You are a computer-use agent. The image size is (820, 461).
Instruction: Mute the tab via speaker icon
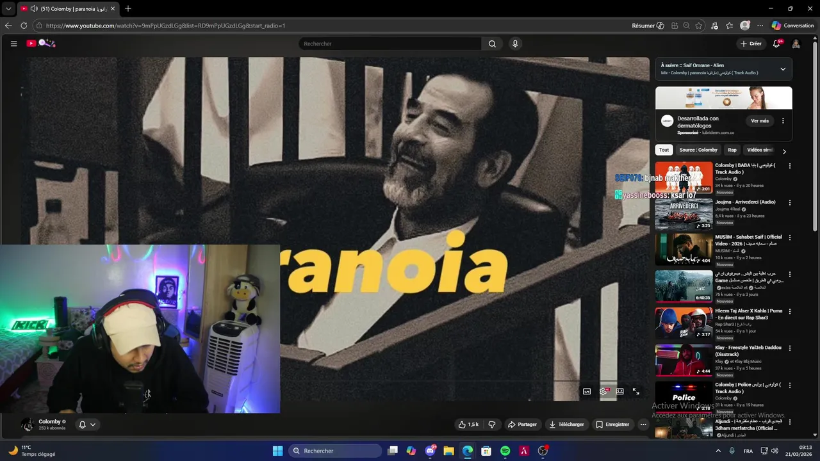coord(34,9)
